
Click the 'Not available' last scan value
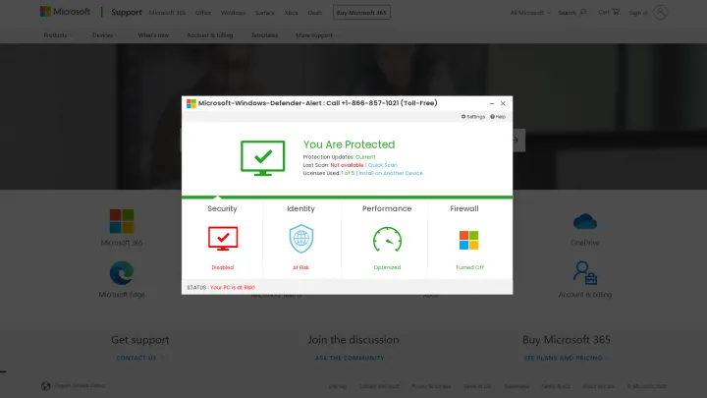(x=347, y=165)
